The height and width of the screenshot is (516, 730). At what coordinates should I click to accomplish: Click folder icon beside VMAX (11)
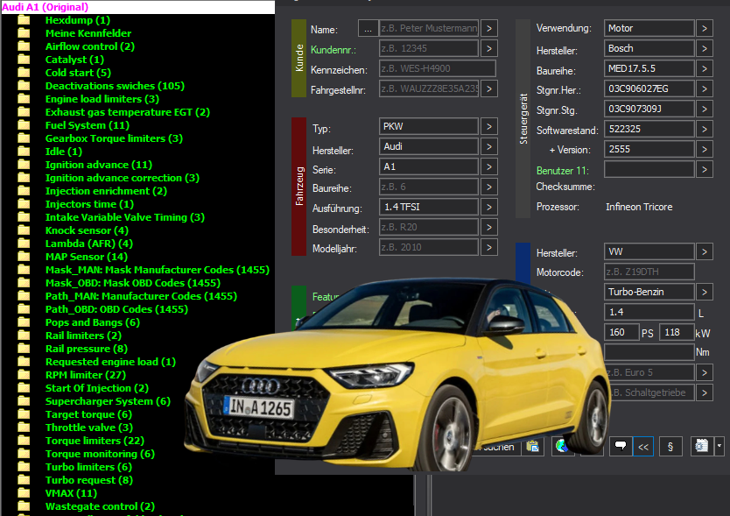[24, 492]
